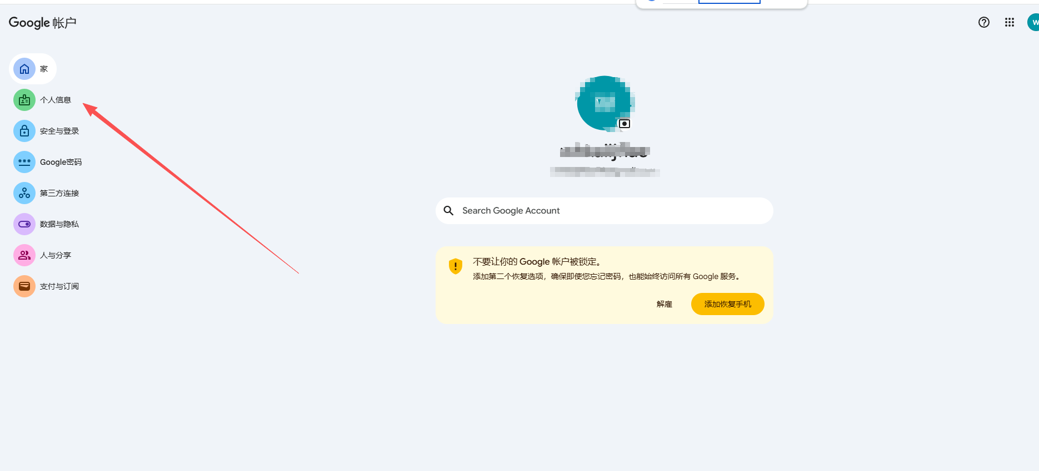Focus the Search Google Account field
The image size is (1039, 471).
pos(605,211)
